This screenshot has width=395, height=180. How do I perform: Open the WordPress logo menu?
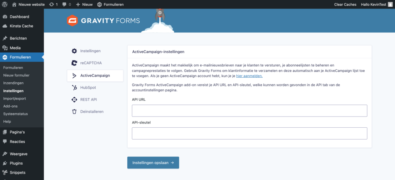coord(5,4)
